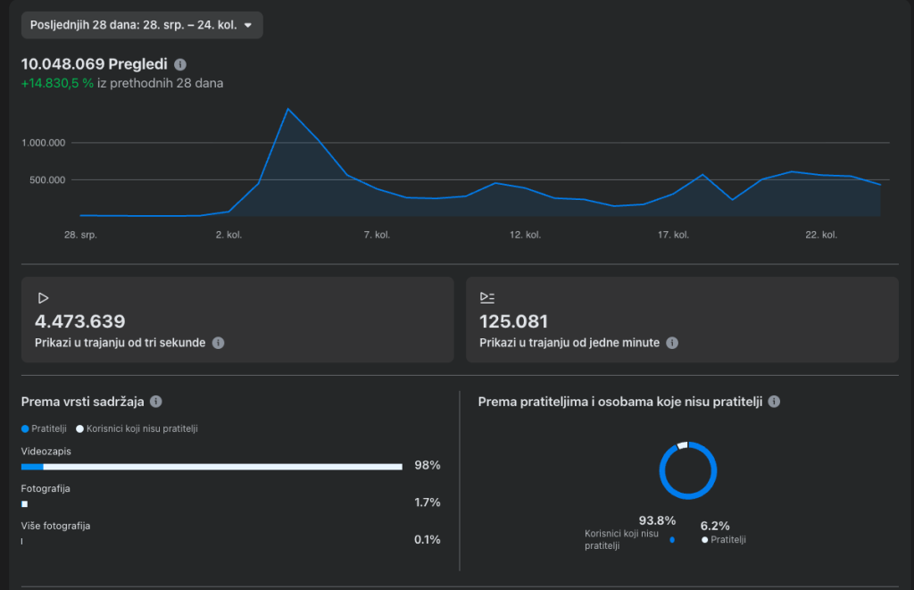This screenshot has width=914, height=590.
Task: Click the info icon next to Pregledi
Action: tap(180, 64)
